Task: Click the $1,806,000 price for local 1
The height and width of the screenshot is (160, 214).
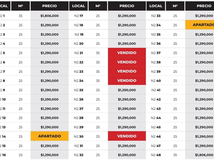Action: 49,16
